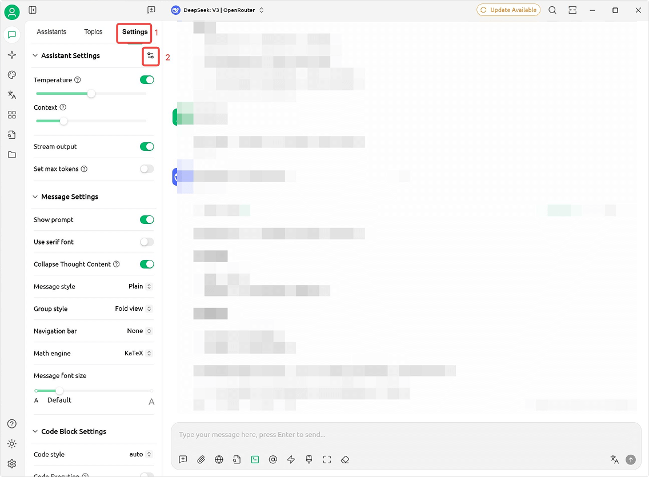Collapse the Message Settings section
The image size is (649, 477).
click(35, 197)
